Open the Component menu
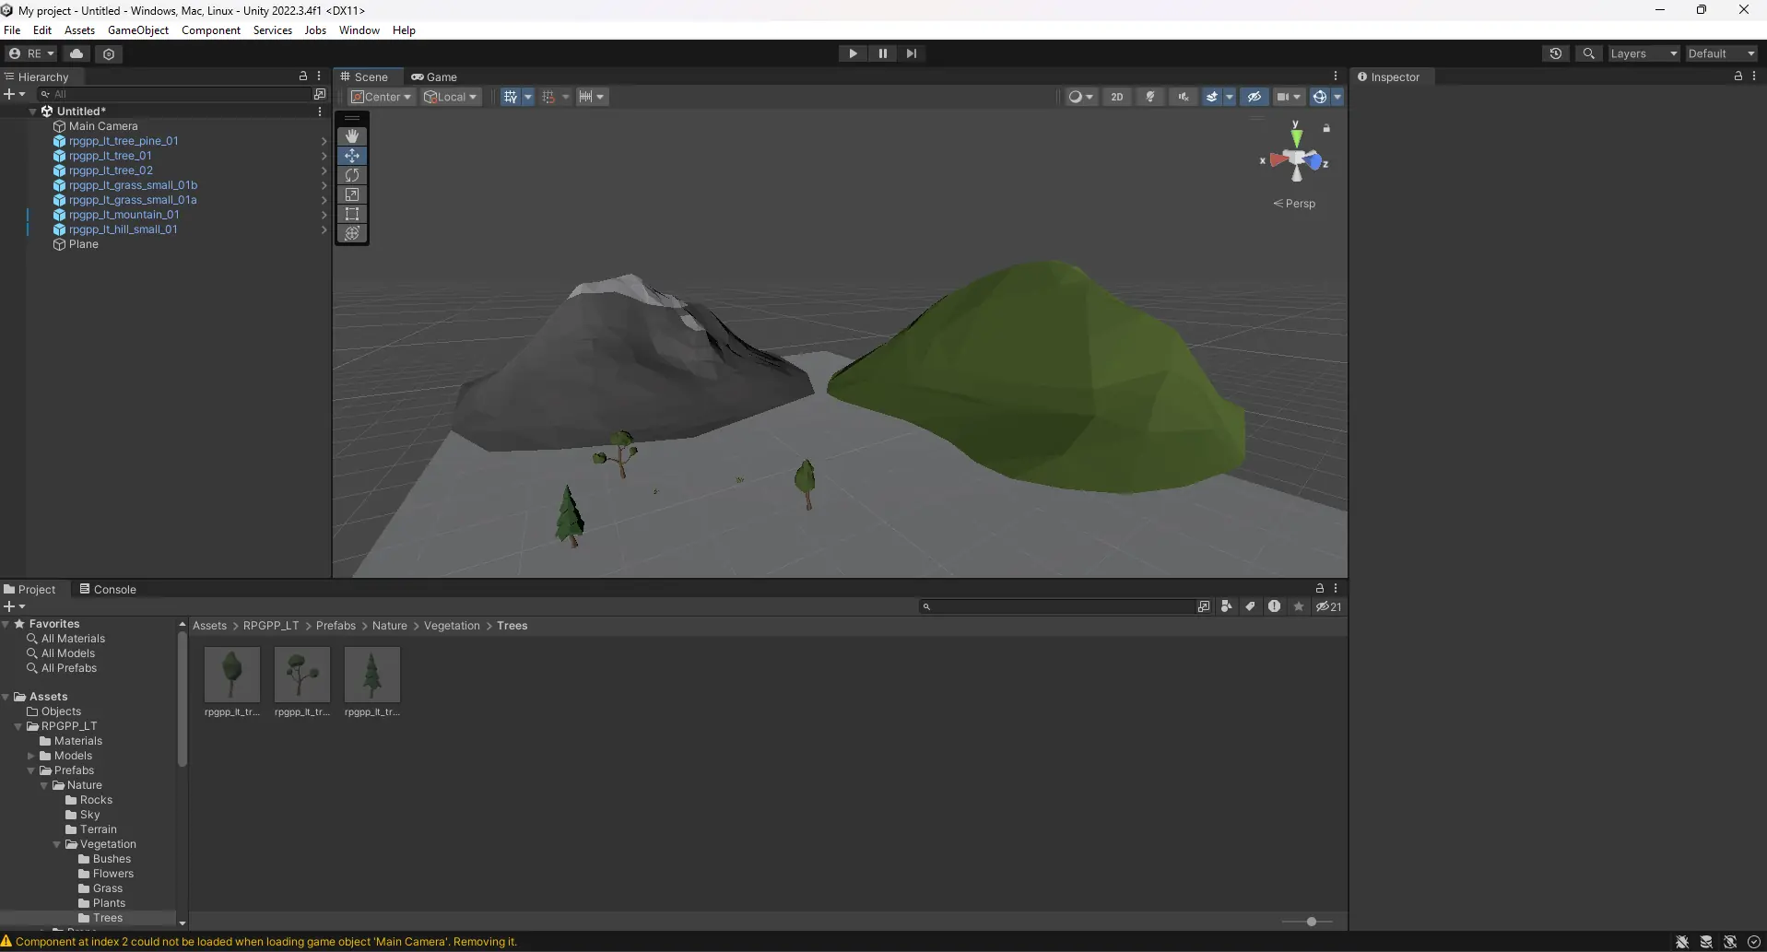This screenshot has height=952, width=1767. click(x=211, y=29)
